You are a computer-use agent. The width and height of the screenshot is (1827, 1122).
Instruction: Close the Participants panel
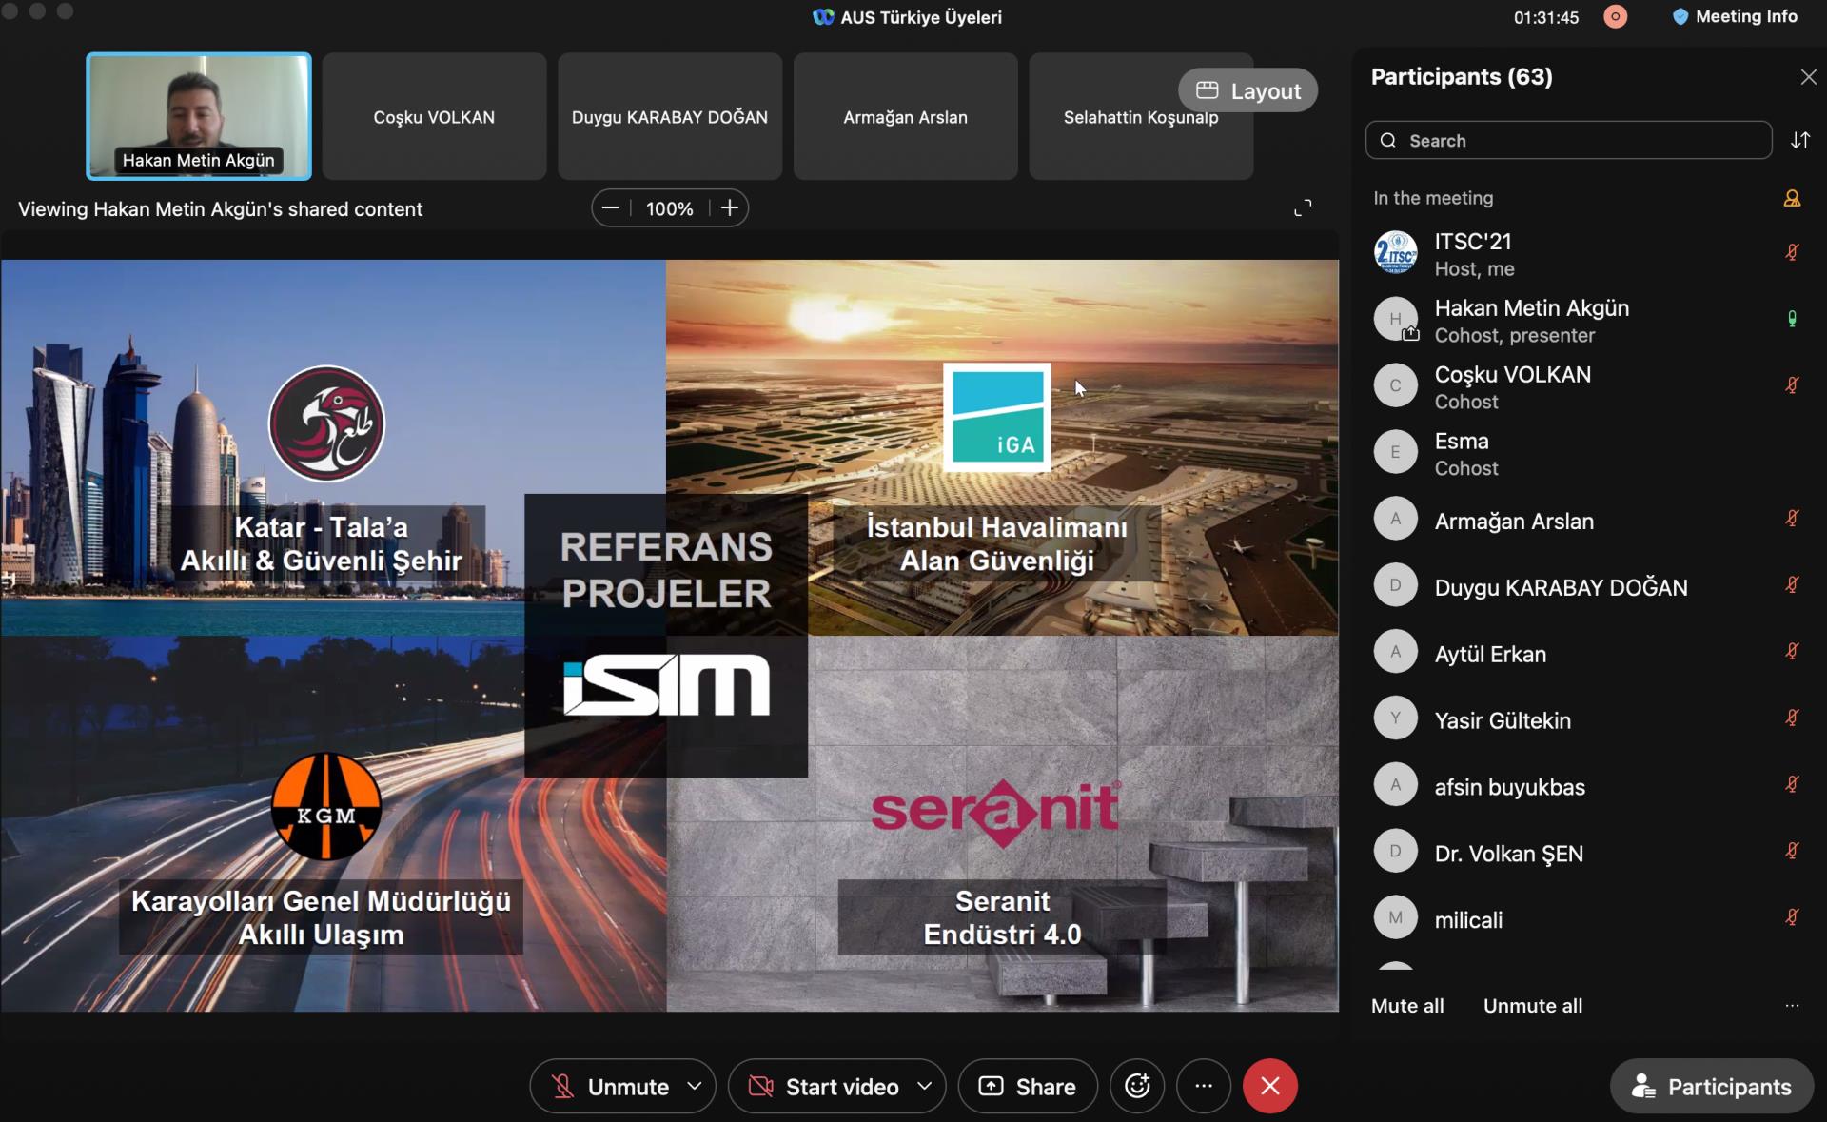click(1808, 77)
